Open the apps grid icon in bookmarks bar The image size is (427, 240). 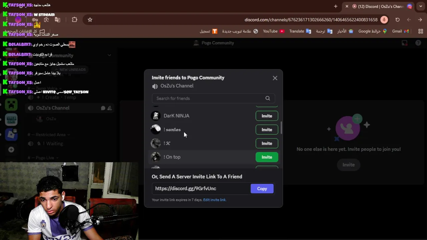point(421,31)
